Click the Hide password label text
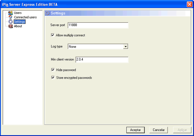Screen dimensions: 194x136 point(66,70)
